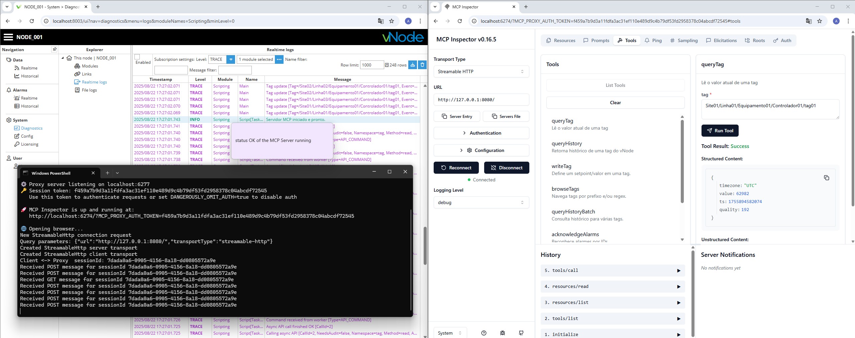Click the download logs icon

click(x=413, y=65)
